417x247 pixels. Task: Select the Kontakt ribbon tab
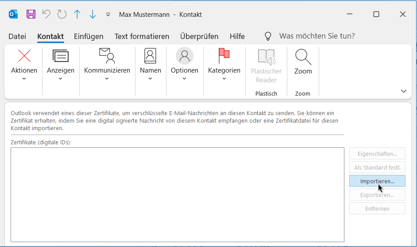click(x=50, y=36)
